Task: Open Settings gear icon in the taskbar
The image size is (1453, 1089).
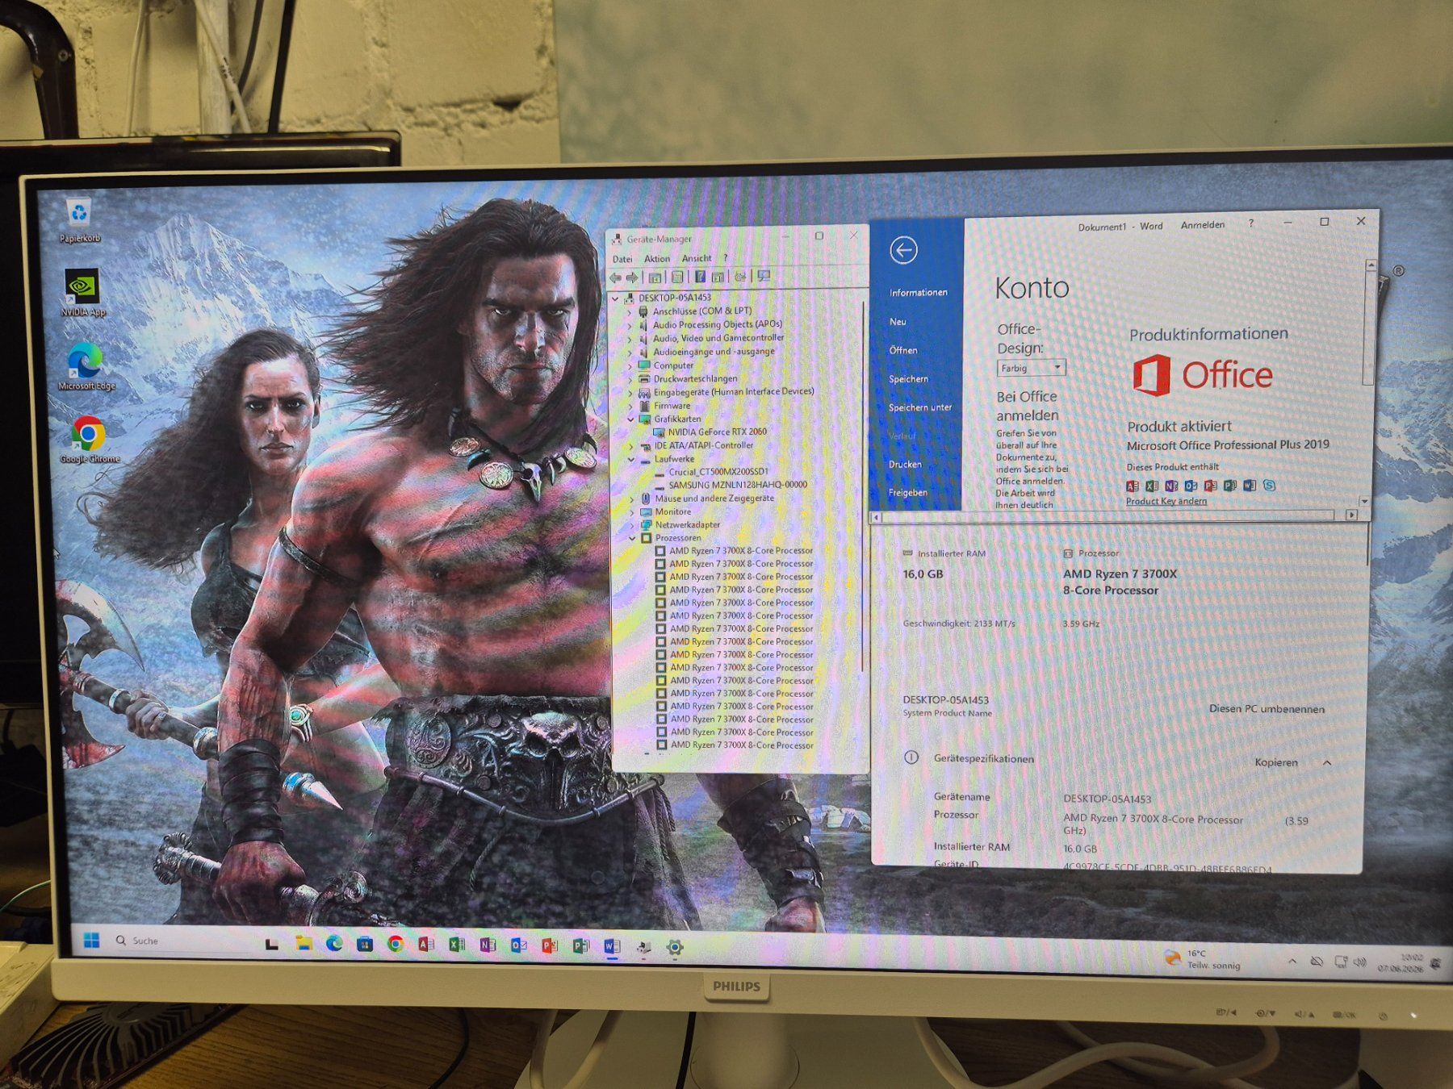Action: coord(675,947)
